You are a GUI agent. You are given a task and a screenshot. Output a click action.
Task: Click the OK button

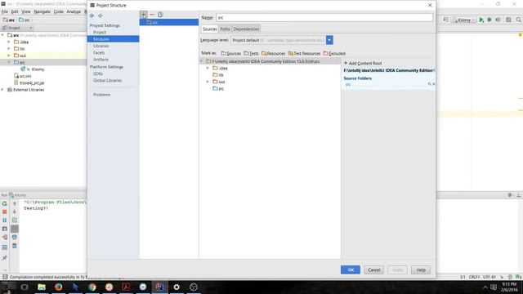tap(351, 270)
